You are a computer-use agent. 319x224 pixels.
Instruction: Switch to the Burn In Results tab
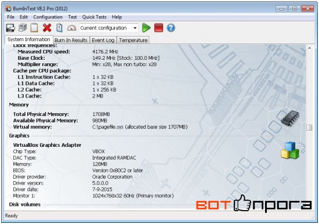[x=71, y=40]
